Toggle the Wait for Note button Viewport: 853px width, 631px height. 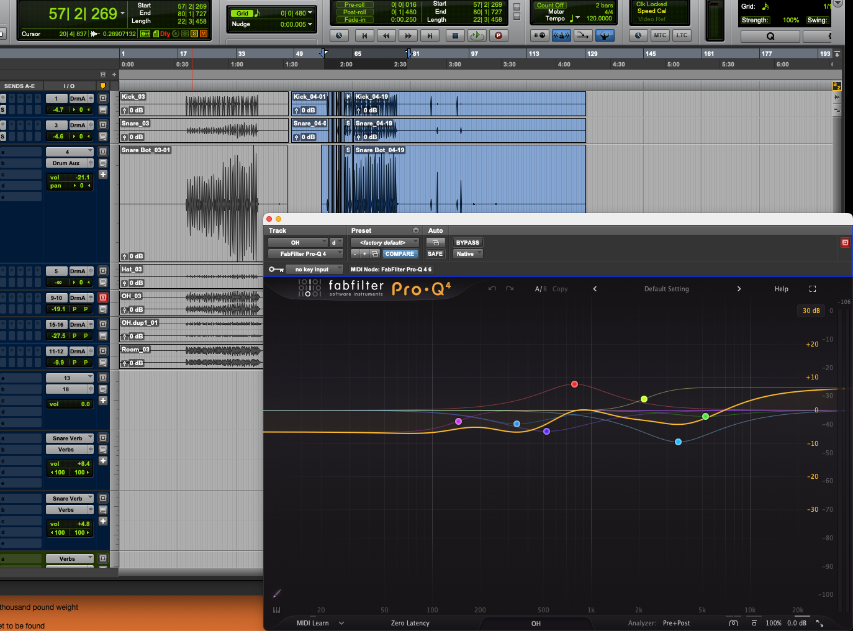[x=539, y=35]
